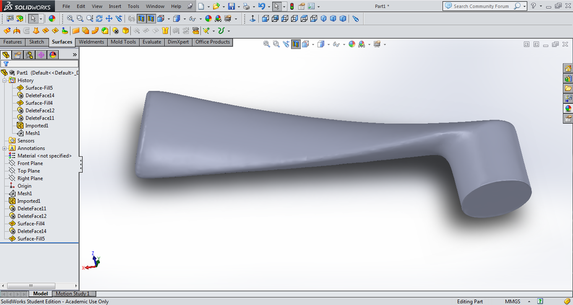
Task: Select the Normal To view icon
Action: point(253,19)
